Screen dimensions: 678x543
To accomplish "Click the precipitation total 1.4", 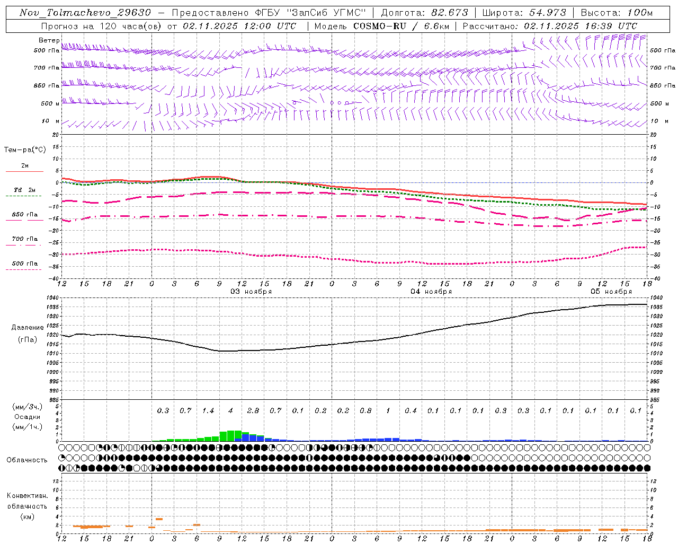I will tap(208, 410).
